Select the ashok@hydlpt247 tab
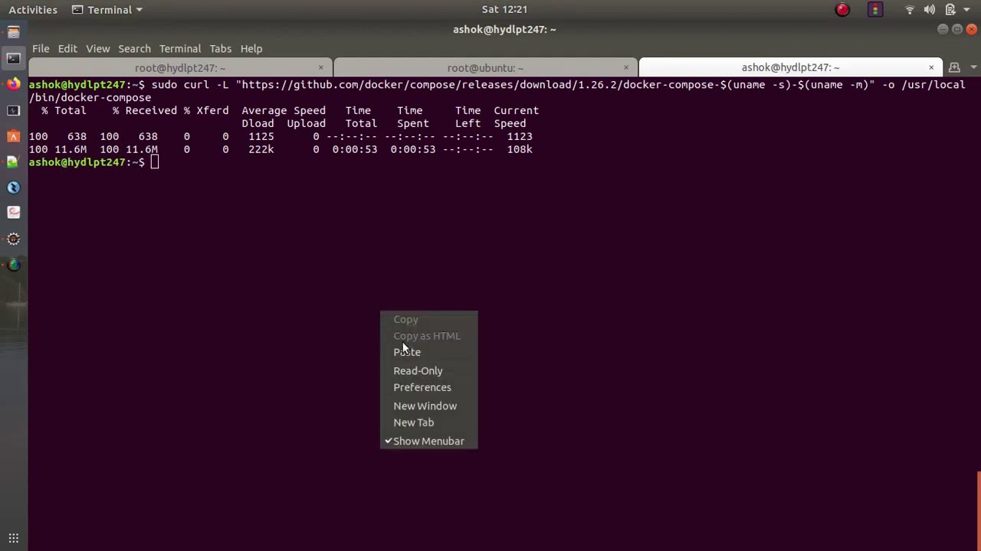 pos(790,67)
